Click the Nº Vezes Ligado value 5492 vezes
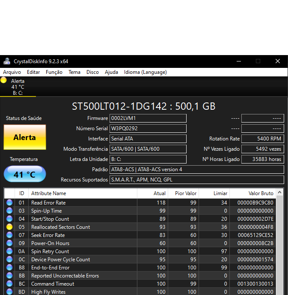Image resolution: width=288 pixels, height=295 pixels. tap(263, 149)
